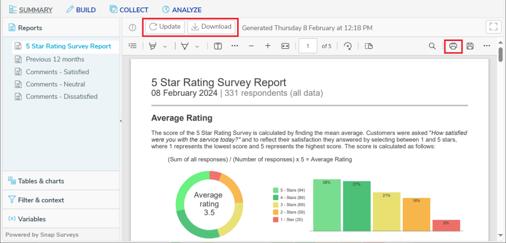Click the '331 respondents (all data)' text

pos(274,93)
